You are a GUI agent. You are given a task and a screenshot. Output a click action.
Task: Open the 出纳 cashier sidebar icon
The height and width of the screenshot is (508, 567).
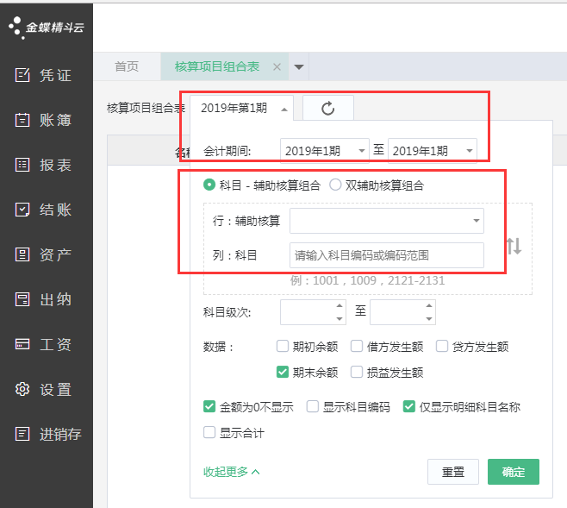tap(23, 299)
